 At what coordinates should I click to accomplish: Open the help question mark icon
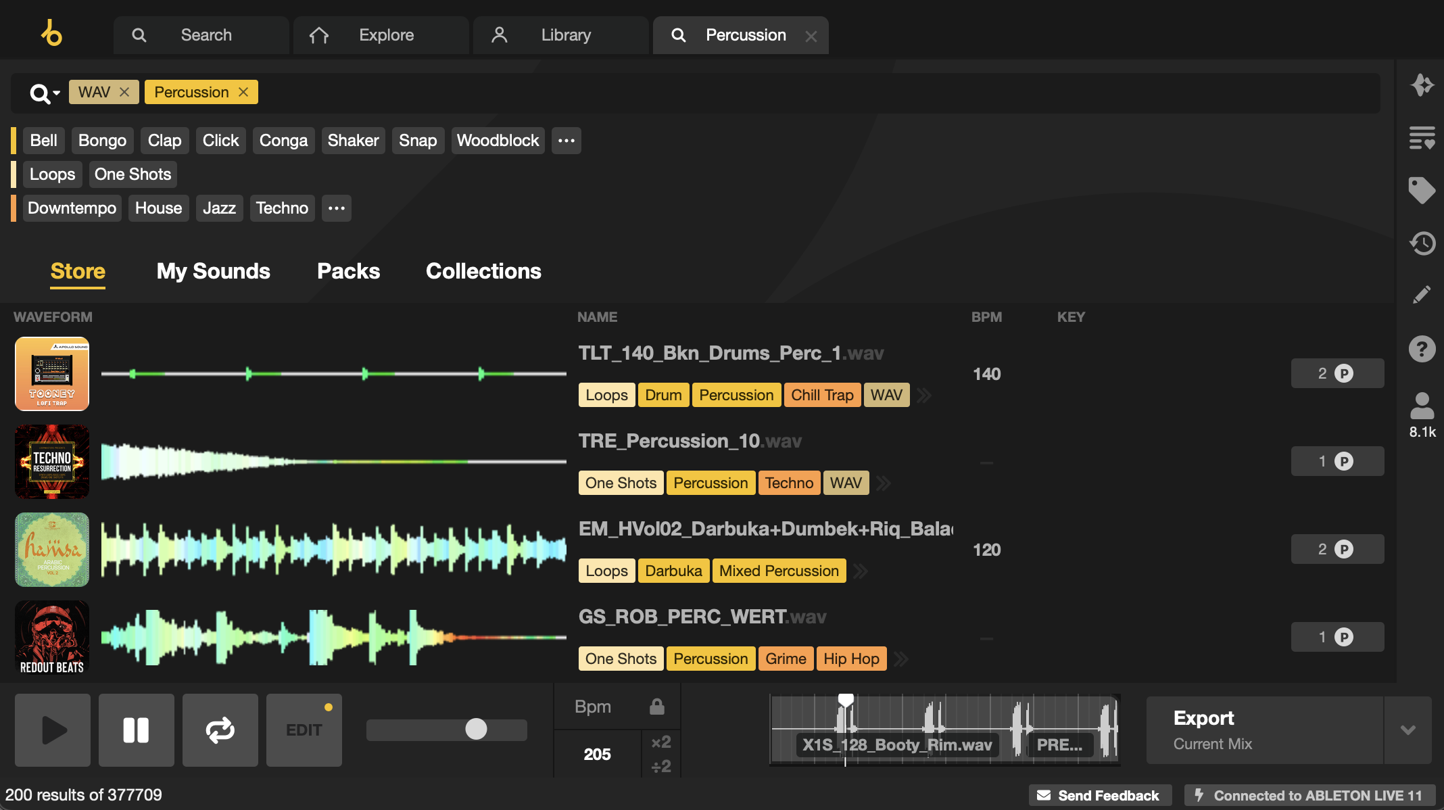coord(1422,349)
